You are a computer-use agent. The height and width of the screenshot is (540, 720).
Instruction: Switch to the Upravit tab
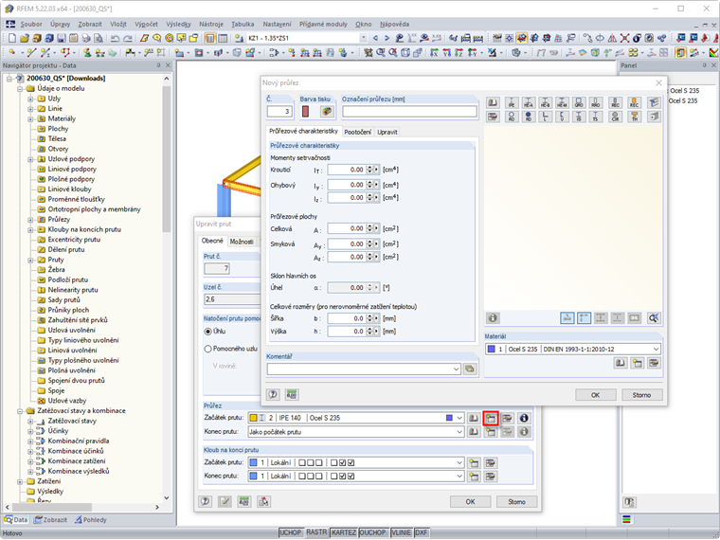point(387,132)
